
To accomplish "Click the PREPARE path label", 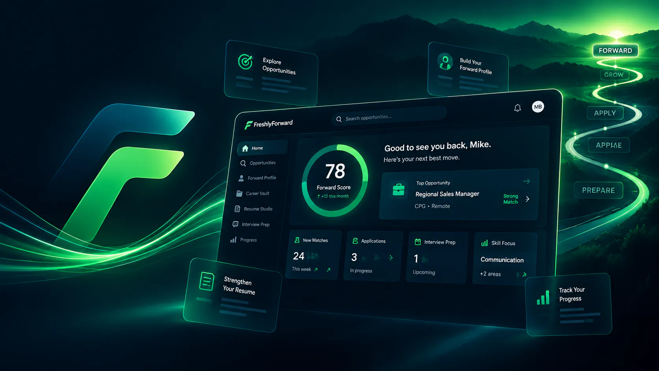I will 598,190.
